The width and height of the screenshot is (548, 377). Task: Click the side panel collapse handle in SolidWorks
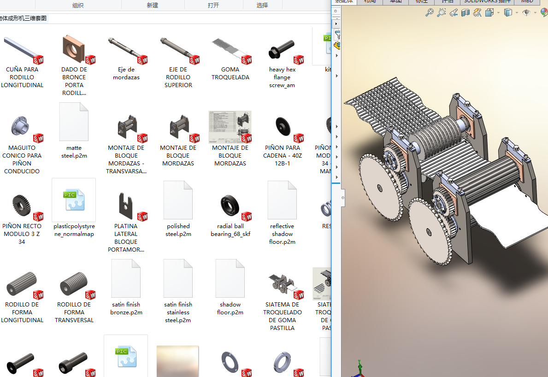[x=343, y=198]
